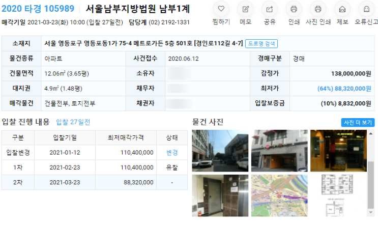This screenshot has height=225, width=378.
Task: Select the deposit (10%) 8,832,000원
Action: 346,103
